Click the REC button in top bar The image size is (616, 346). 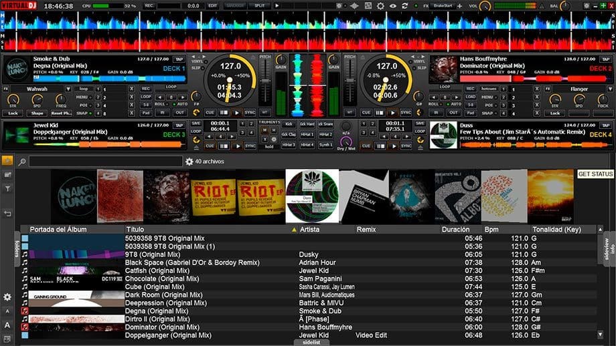(149, 6)
